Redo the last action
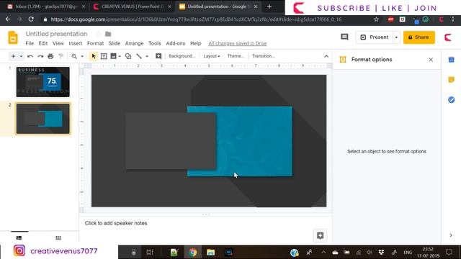Image resolution: width=461 pixels, height=259 pixels. click(x=40, y=56)
